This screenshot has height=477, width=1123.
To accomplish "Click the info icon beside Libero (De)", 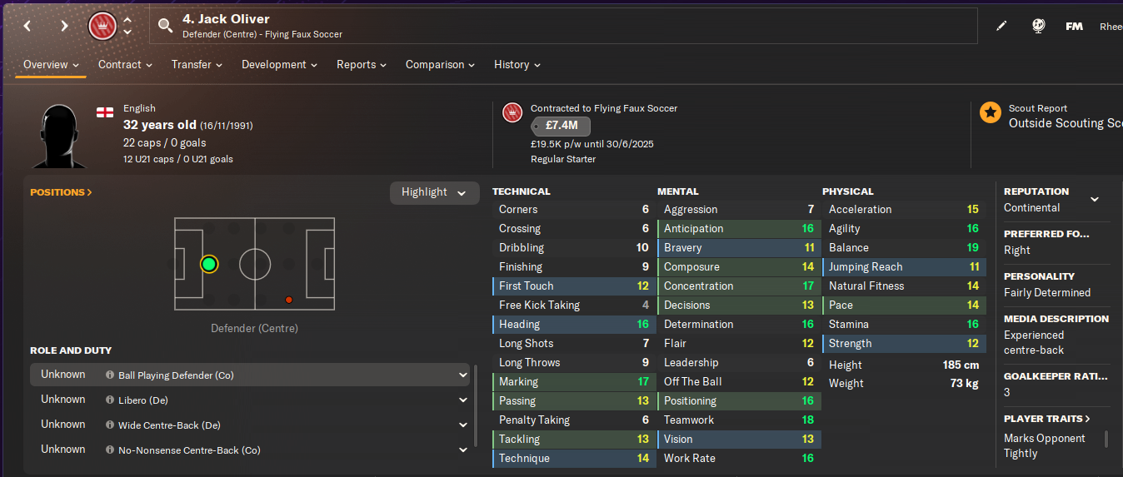I will (110, 400).
